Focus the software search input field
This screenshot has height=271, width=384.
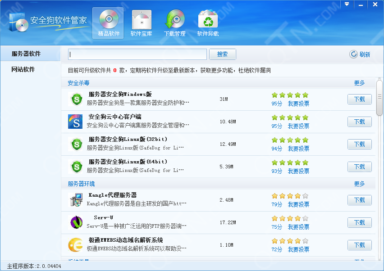[x=137, y=54]
